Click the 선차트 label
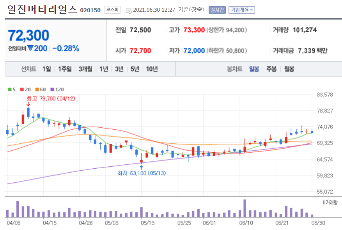This screenshot has height=230, width=342. [x=28, y=69]
